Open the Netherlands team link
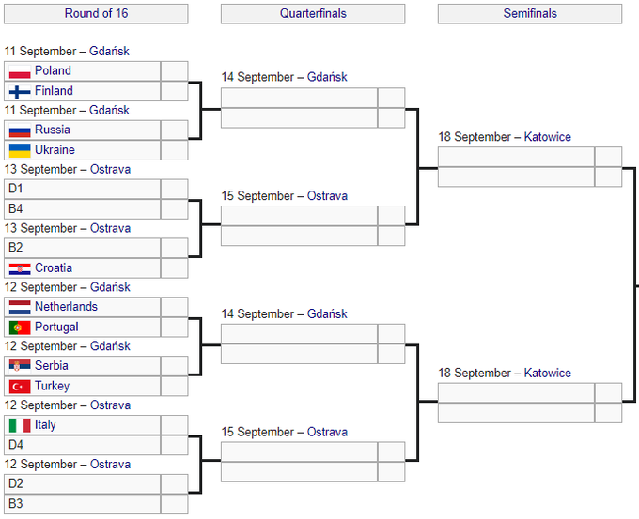Viewport: 639px width, 519px height. click(x=66, y=307)
